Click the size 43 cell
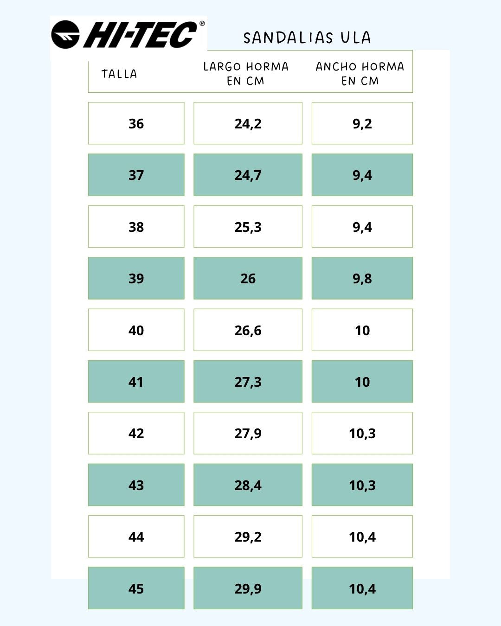The image size is (501, 626). 136,485
